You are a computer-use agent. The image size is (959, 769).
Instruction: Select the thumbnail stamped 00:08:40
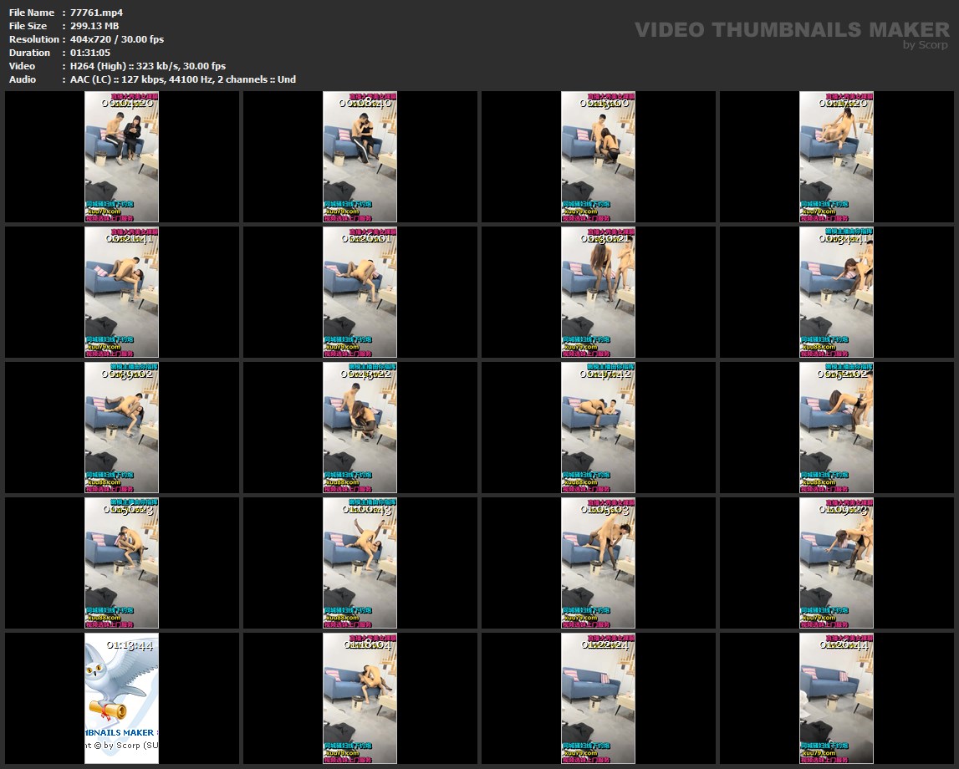[x=360, y=157]
